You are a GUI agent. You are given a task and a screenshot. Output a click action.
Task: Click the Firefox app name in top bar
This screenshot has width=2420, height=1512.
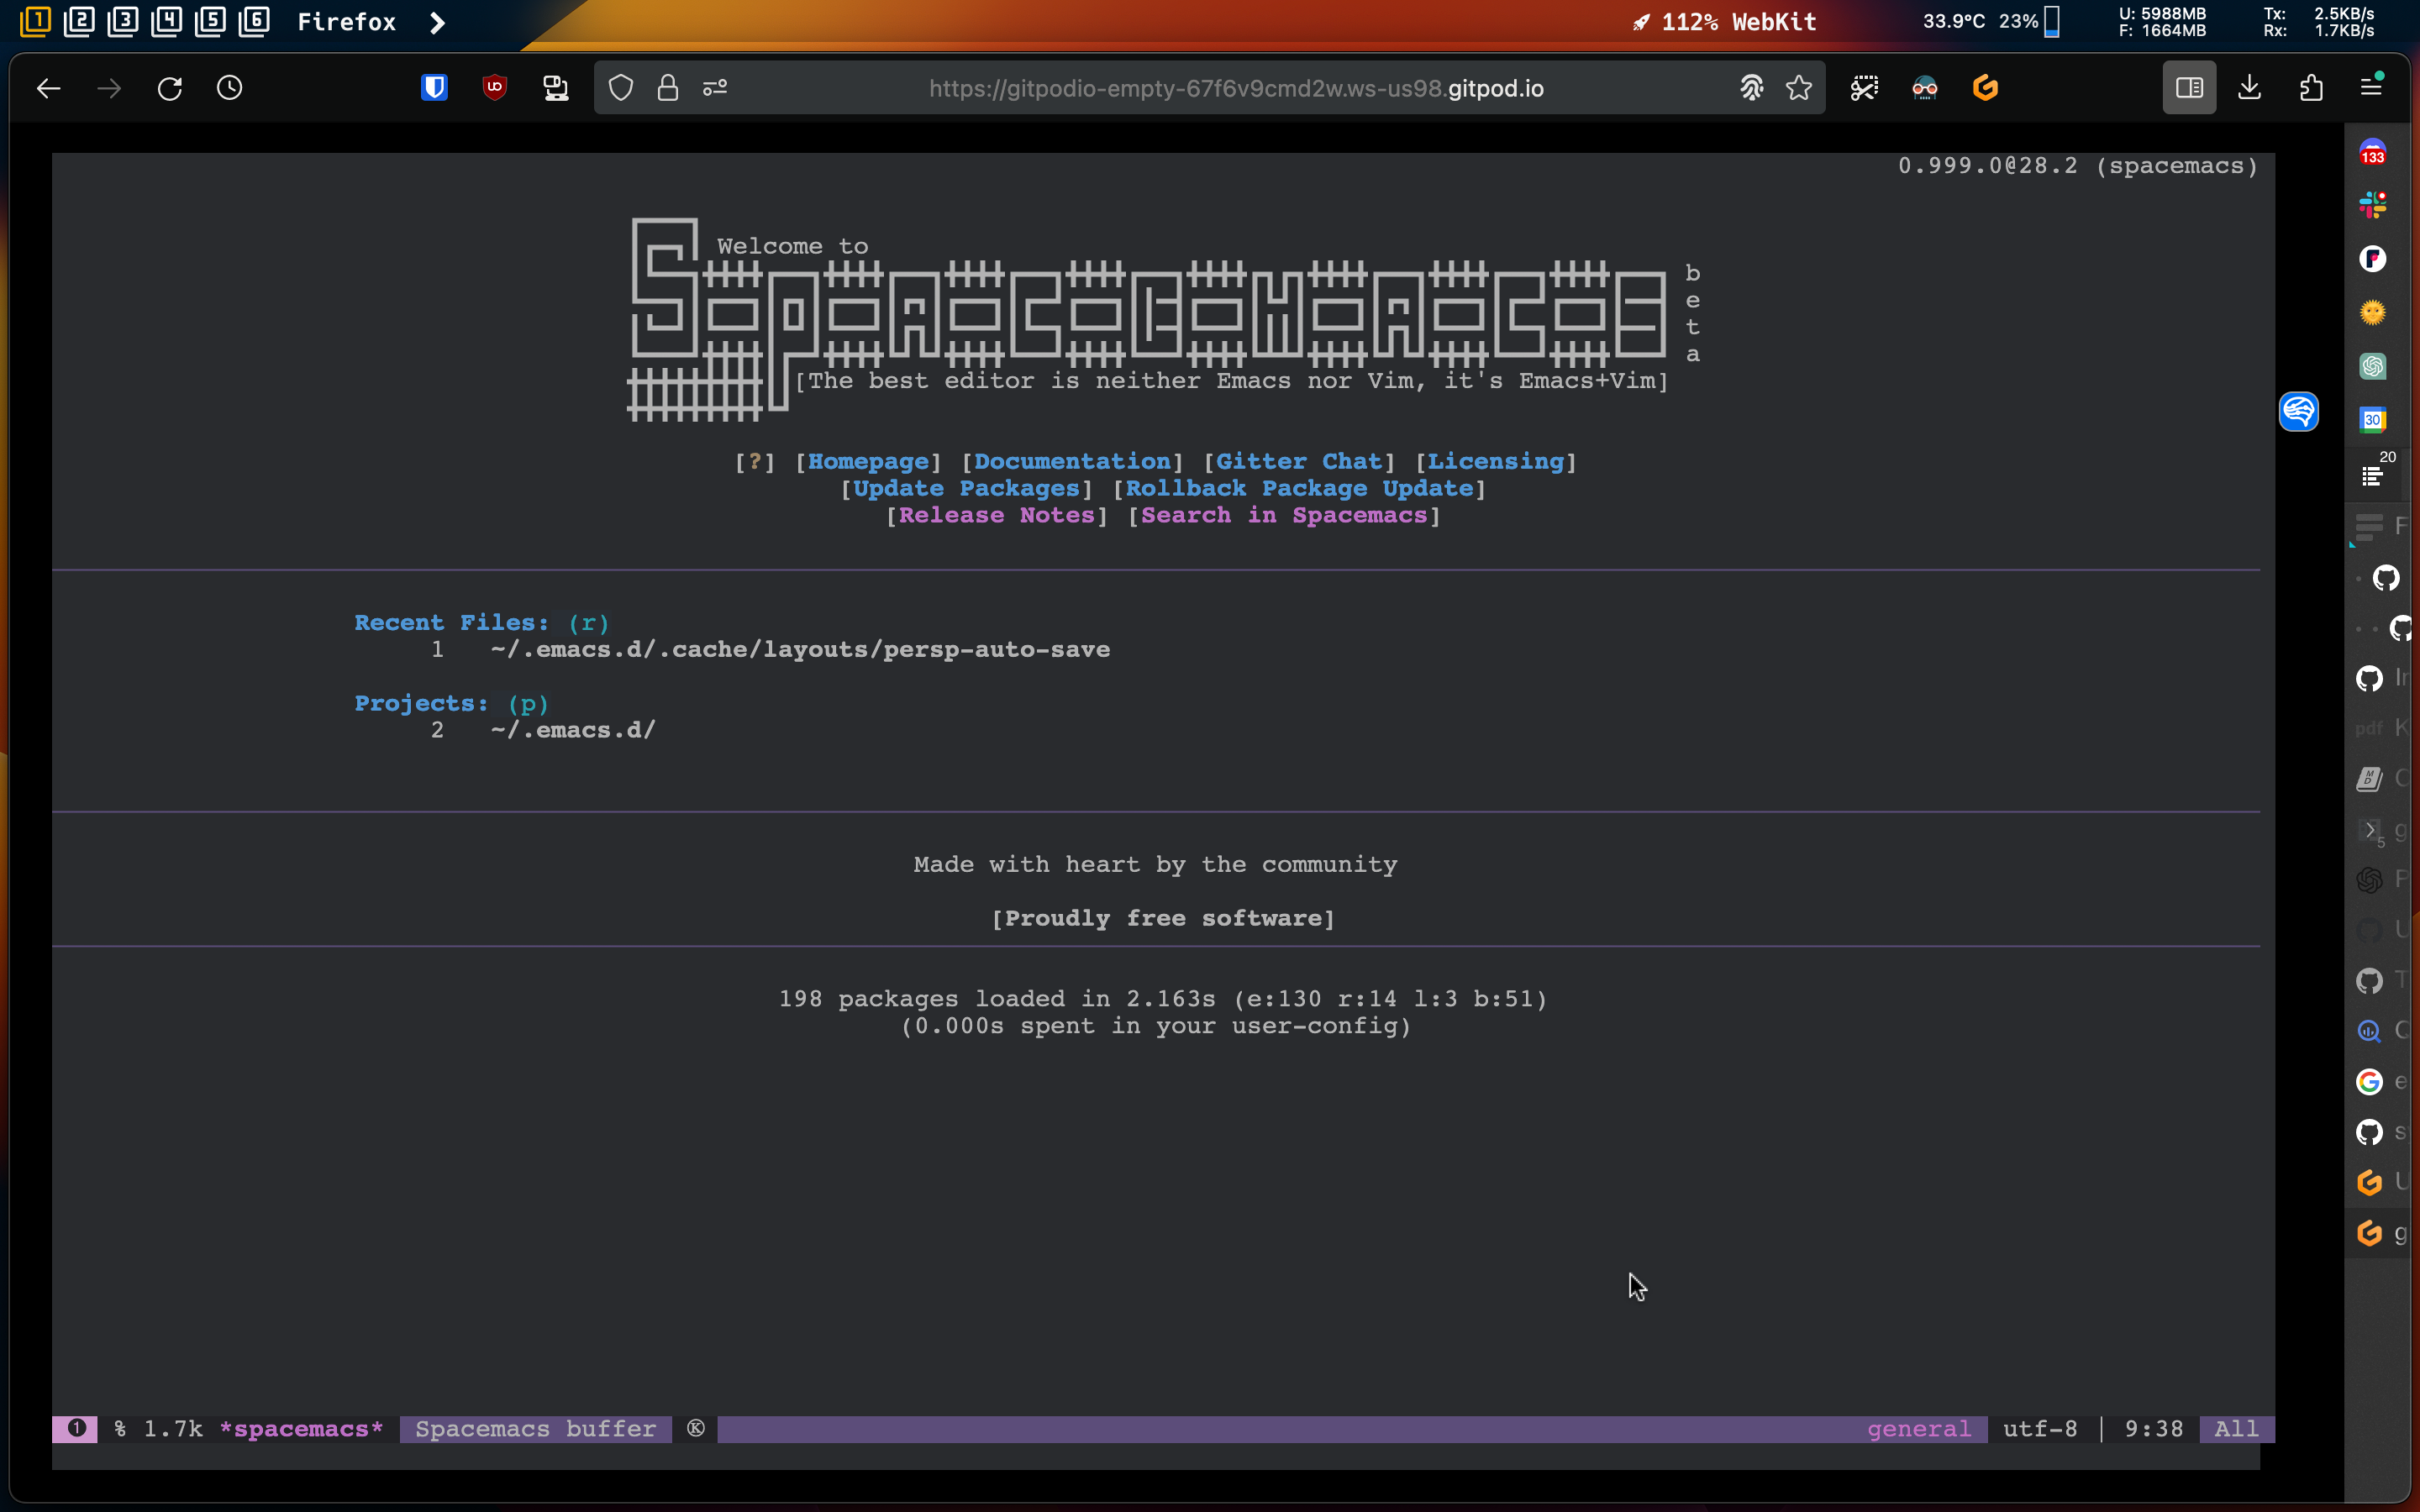point(346,22)
